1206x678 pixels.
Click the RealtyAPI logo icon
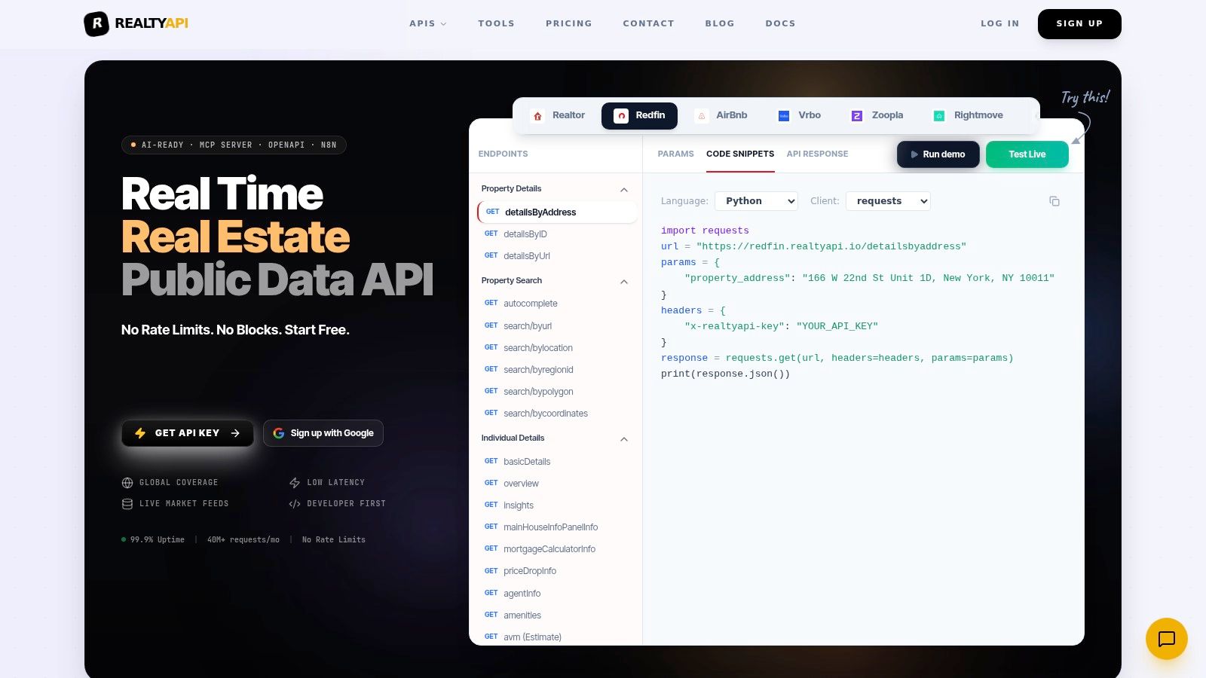(x=96, y=24)
